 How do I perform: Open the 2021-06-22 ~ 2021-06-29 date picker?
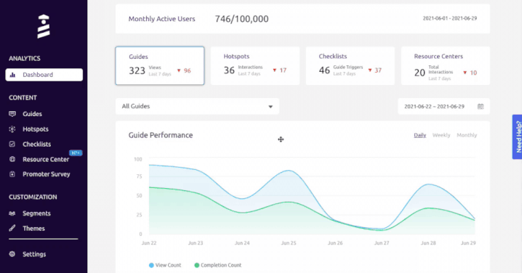[443, 107]
